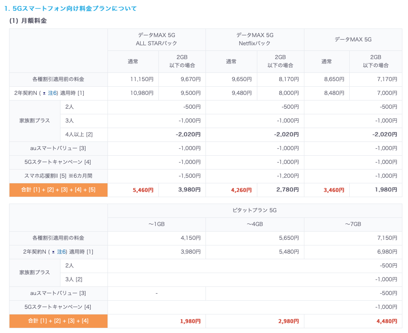Open the 注6 link in the データMAX table
Image resolution: width=408 pixels, height=333 pixels.
52,93
